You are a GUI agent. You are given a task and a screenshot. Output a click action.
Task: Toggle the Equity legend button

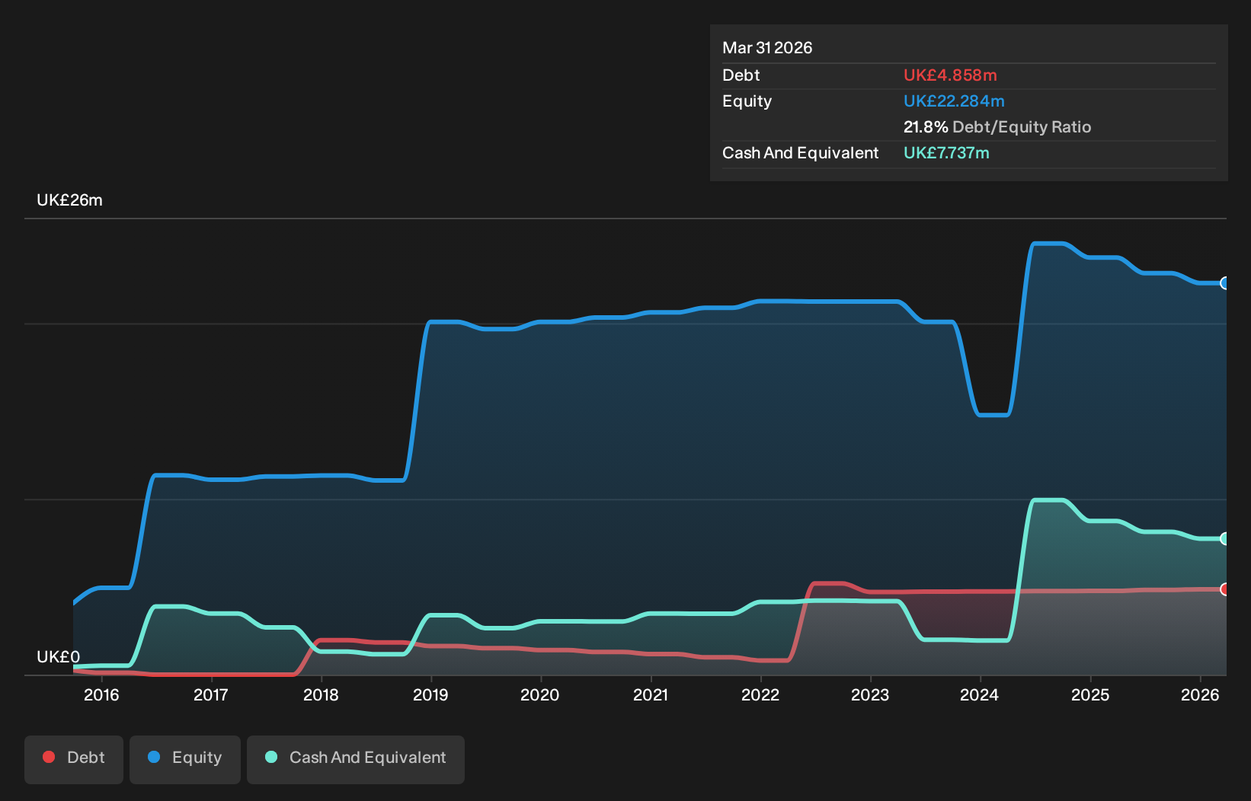tap(185, 759)
